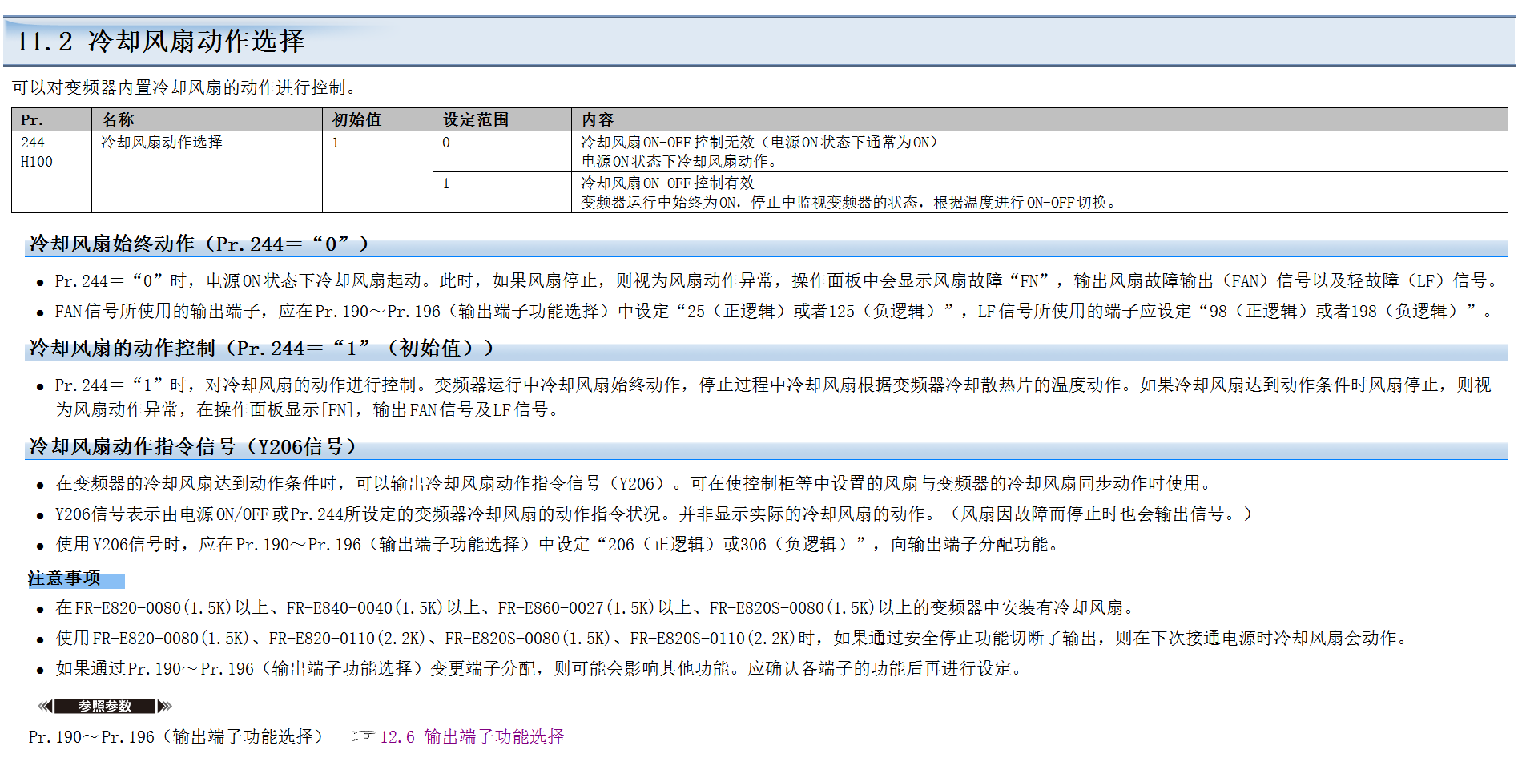Viewport: 1518px width, 774px height.
Task: Click the right double-arrow beside 参照参数
Action: coord(165,707)
